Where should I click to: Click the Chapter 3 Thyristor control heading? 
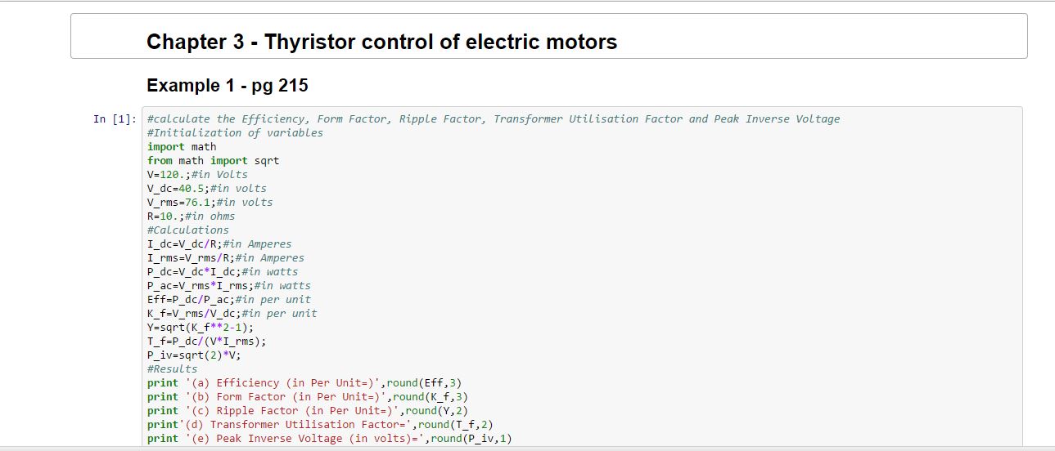(x=381, y=42)
